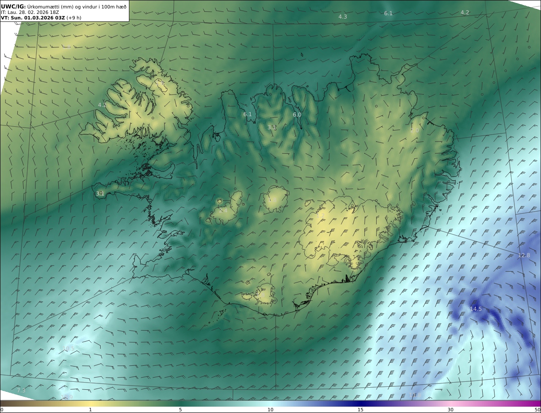Click the 4.3 value along the top edge
Viewport: 541px width, 413px height.
pos(343,16)
